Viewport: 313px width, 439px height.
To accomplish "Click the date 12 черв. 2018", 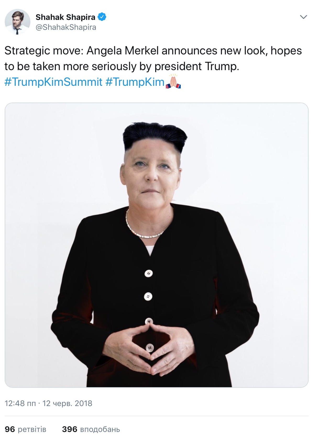I will pyautogui.click(x=67, y=403).
